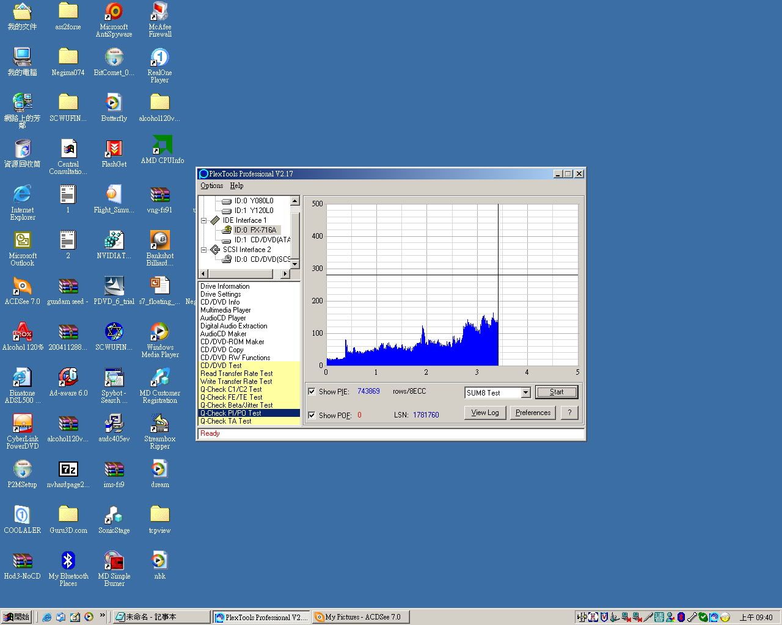Expand the quick launch chevron

pos(103,616)
